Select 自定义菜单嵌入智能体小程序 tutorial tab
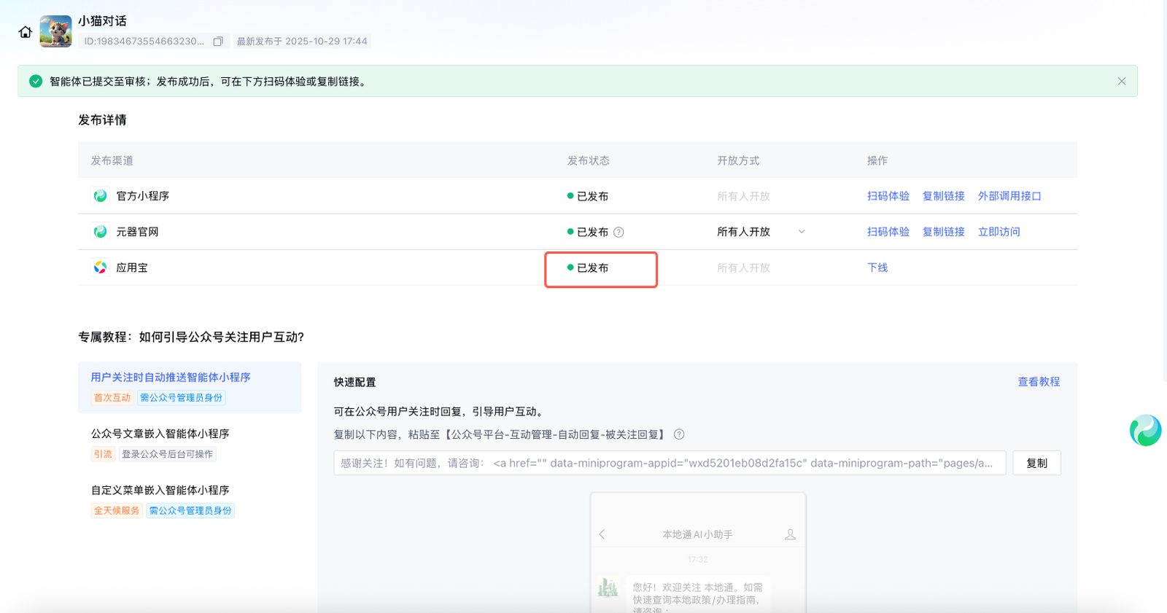 click(160, 491)
